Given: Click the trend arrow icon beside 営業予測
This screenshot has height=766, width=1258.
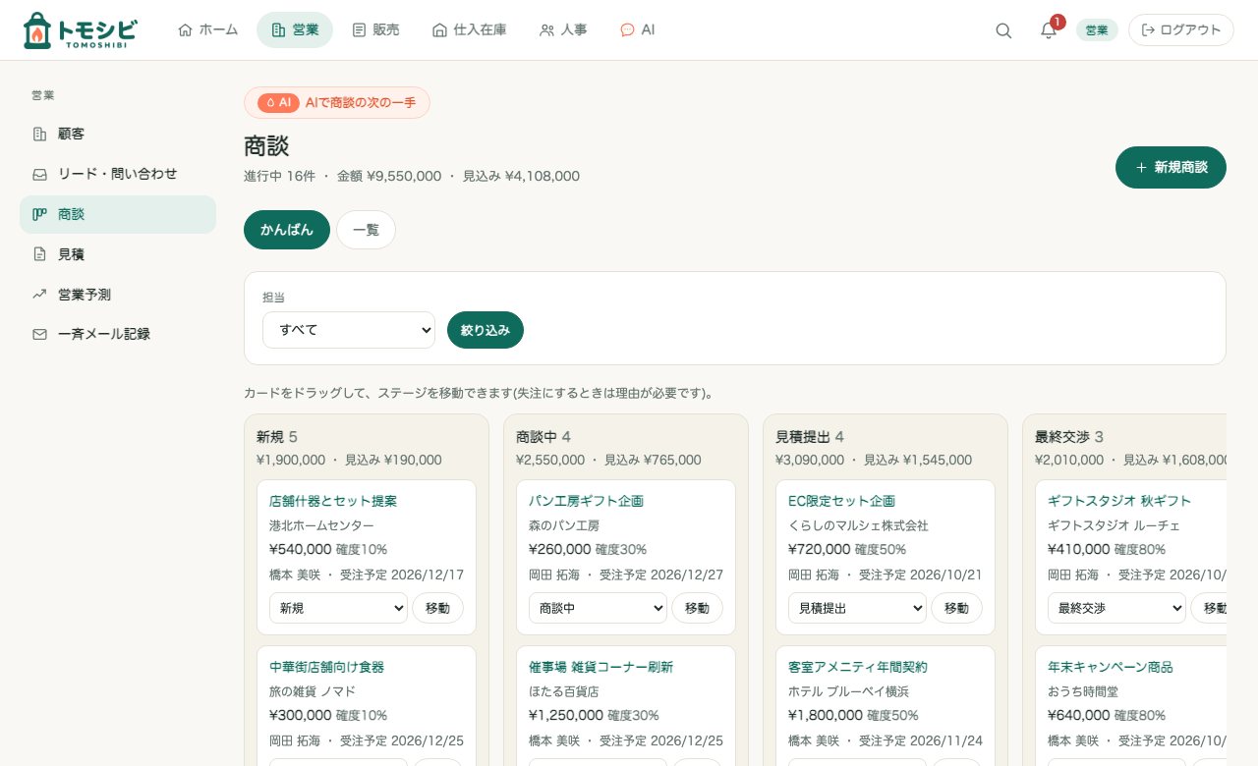Looking at the screenshot, I should click(x=39, y=294).
